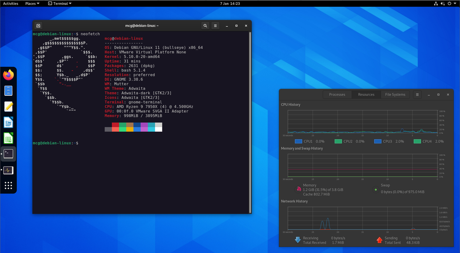
Task: Click the terminal vertical scrollbar
Action: click(x=250, y=122)
